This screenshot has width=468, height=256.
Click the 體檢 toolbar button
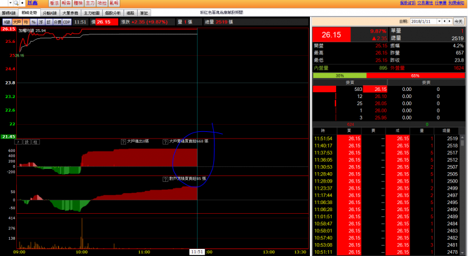78,3
